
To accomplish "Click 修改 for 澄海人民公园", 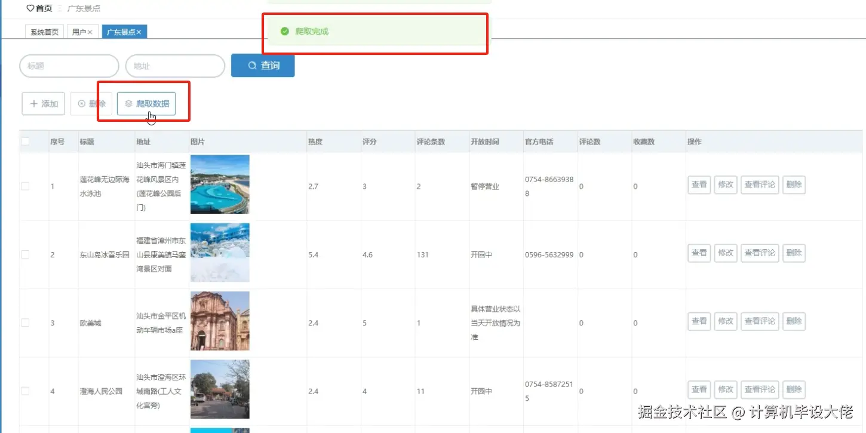I will [x=726, y=389].
